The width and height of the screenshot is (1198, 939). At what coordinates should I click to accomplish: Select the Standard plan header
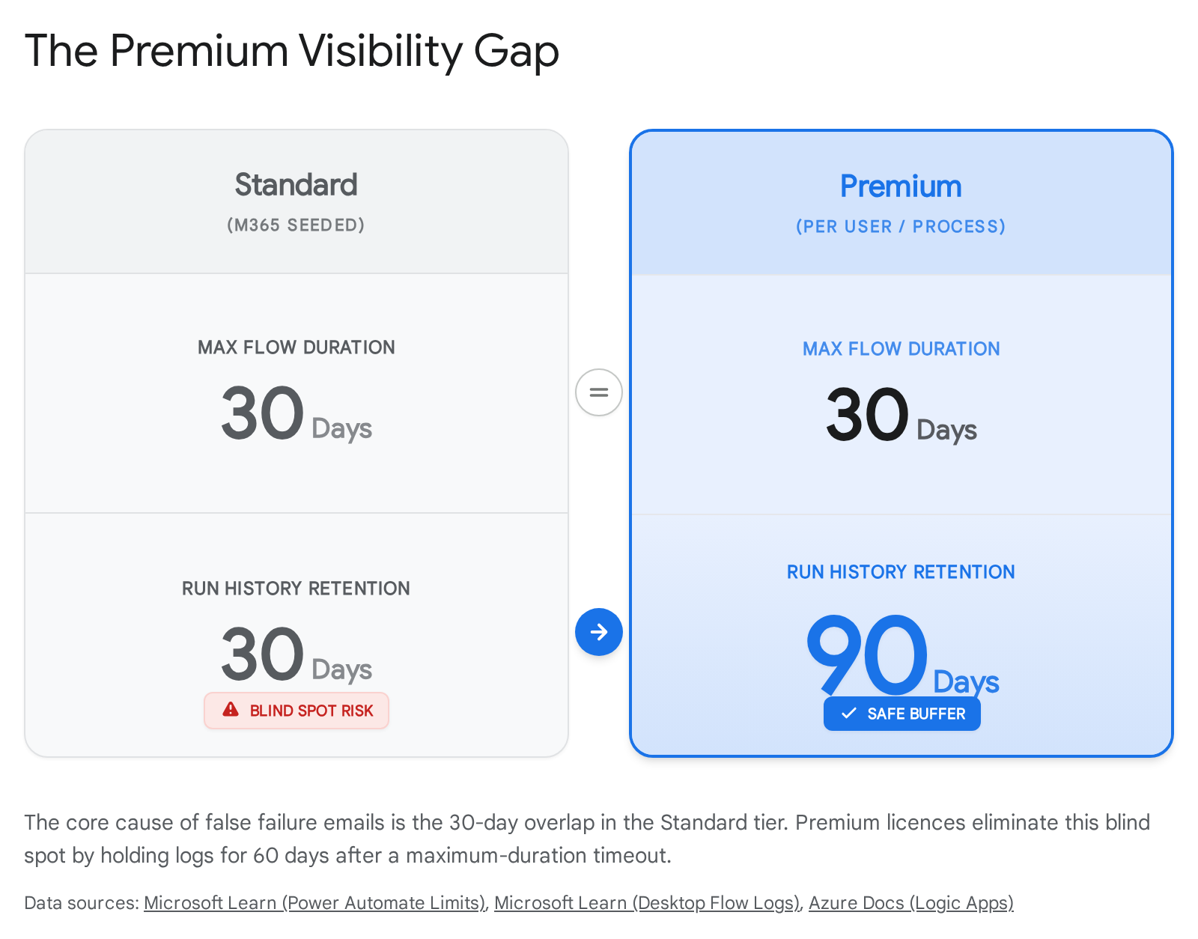(297, 185)
